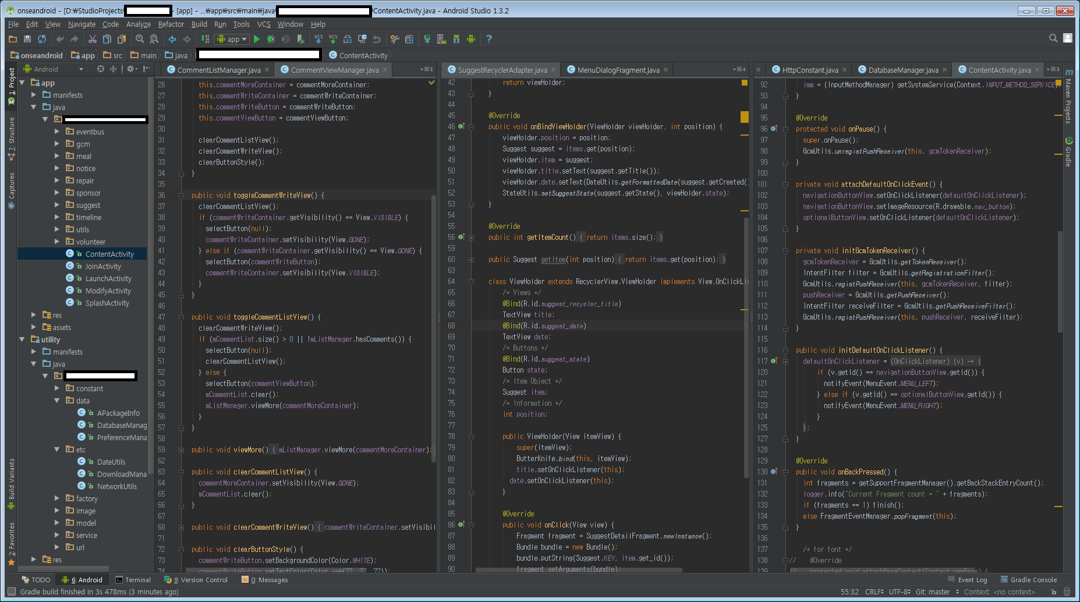Image resolution: width=1080 pixels, height=602 pixels.
Task: Toggle the Z: Structure tool window
Action: [11, 138]
